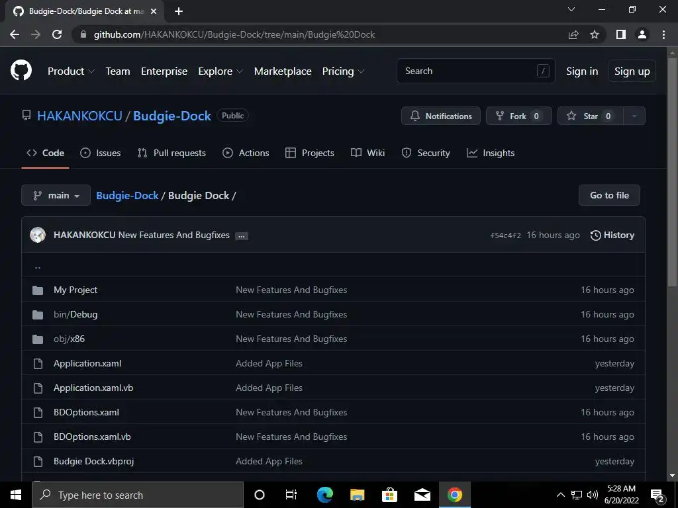Open File Explorer from taskbar
This screenshot has width=678, height=508.
(x=357, y=495)
